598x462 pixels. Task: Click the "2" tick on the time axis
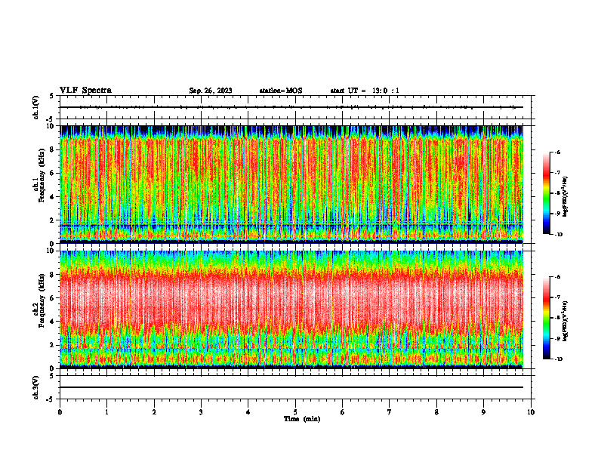154,412
